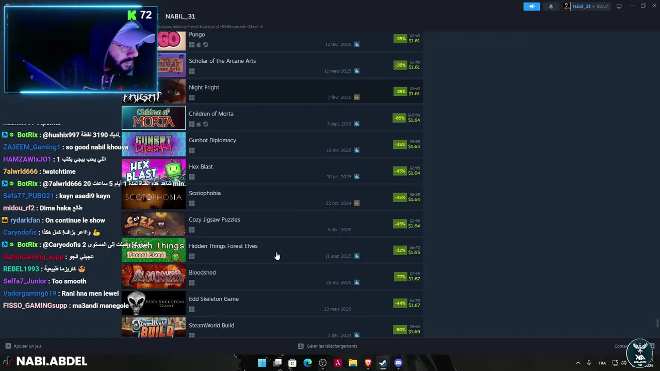Click the microphone tray icon
The height and width of the screenshot is (371, 660).
pyautogui.click(x=589, y=363)
